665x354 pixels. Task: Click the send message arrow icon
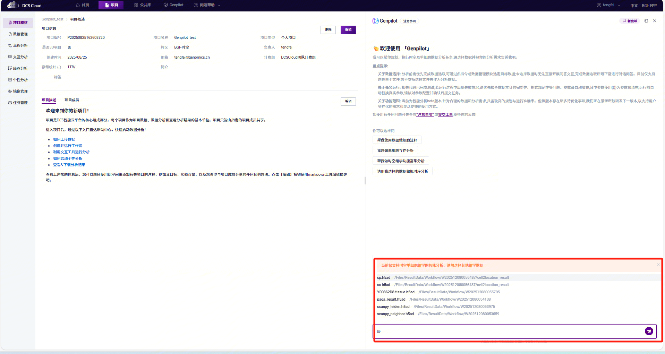pos(649,331)
